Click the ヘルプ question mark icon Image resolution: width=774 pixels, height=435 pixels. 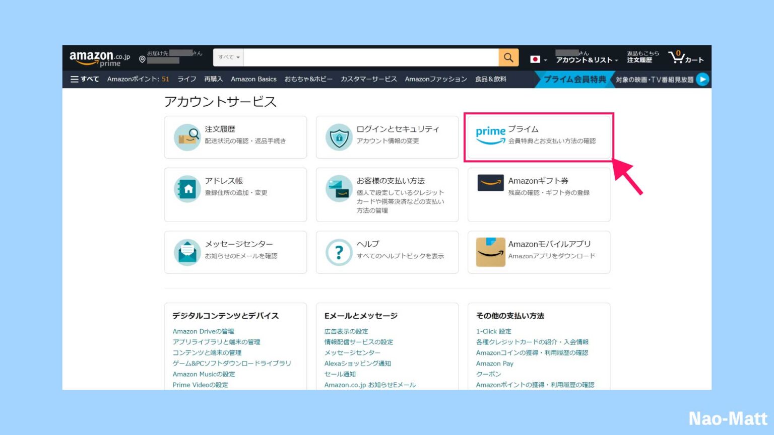tap(339, 252)
